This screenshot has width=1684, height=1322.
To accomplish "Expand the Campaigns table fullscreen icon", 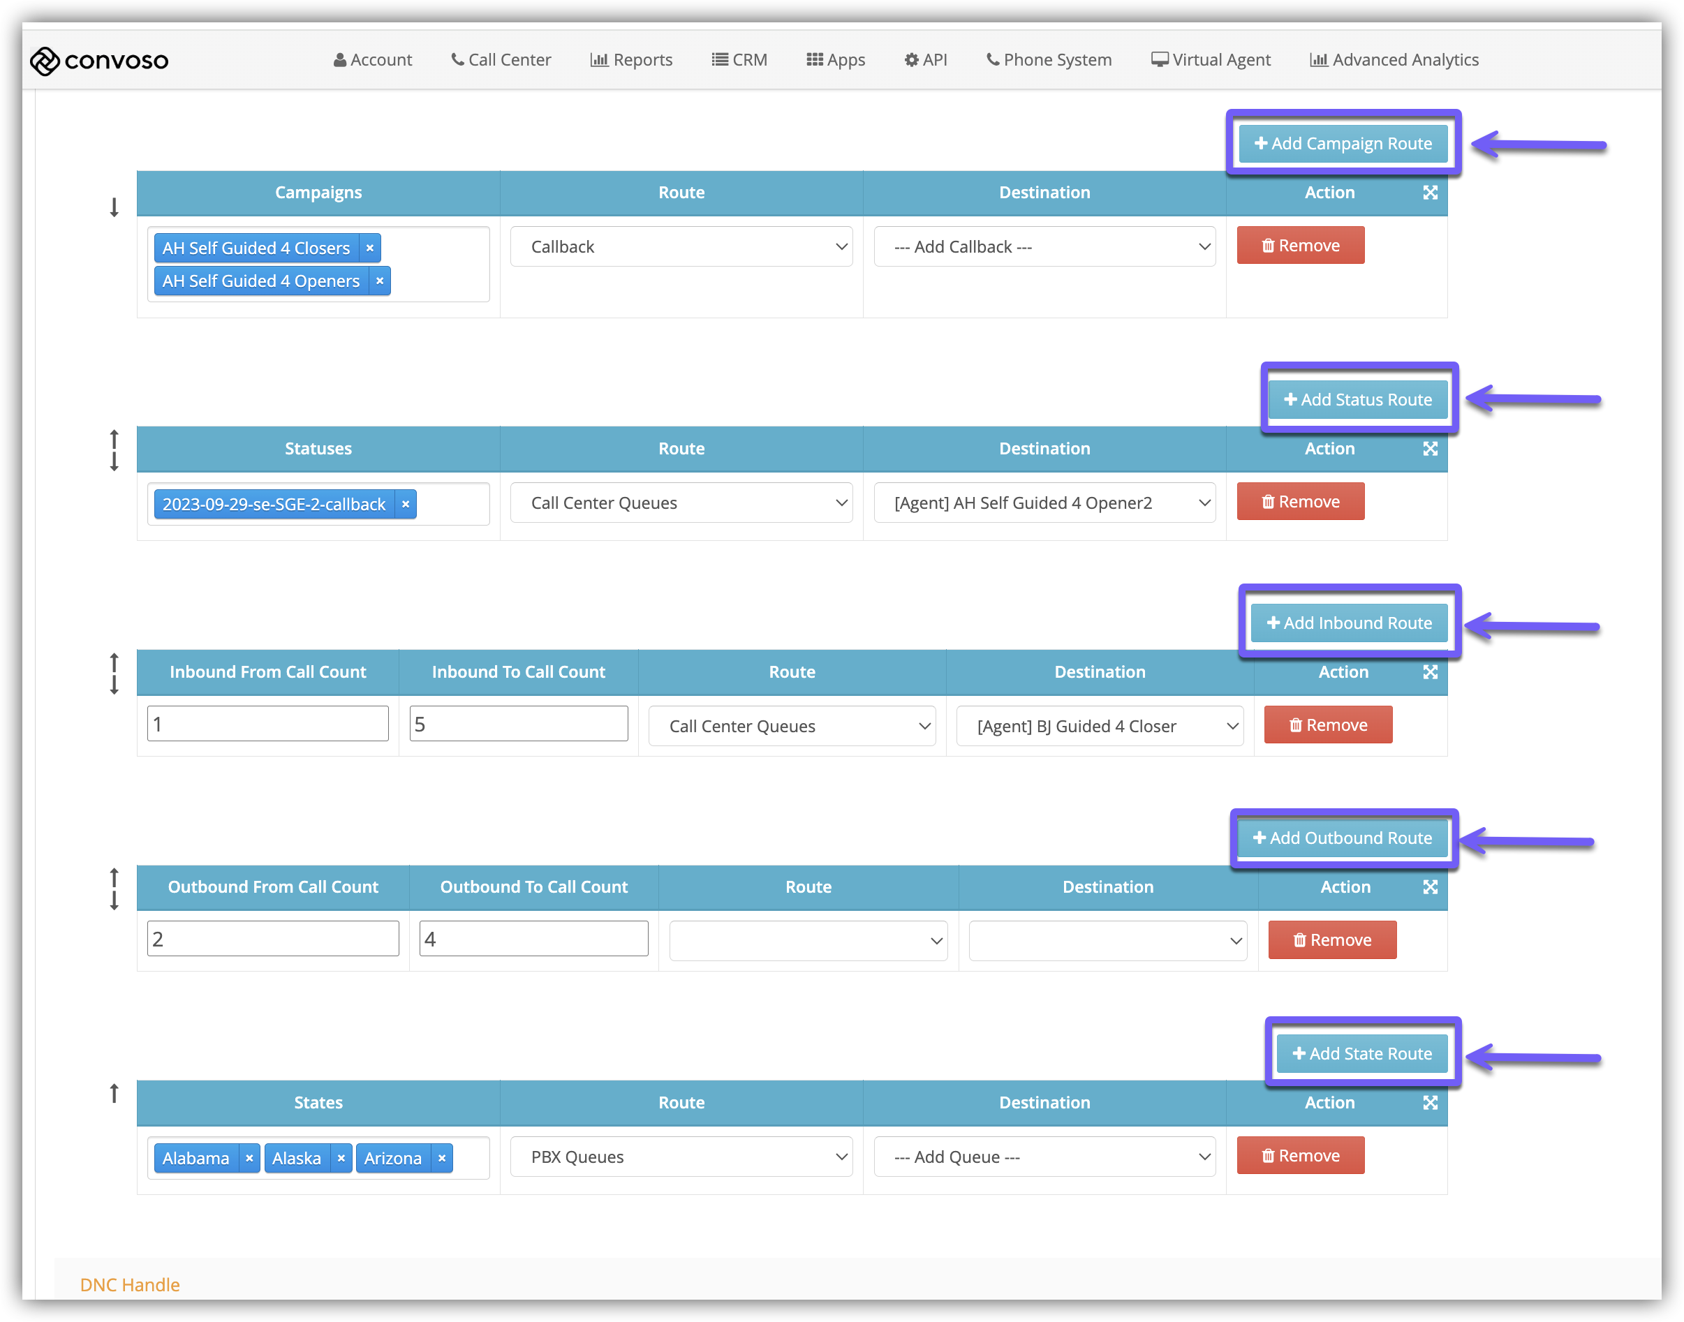I will tap(1429, 193).
